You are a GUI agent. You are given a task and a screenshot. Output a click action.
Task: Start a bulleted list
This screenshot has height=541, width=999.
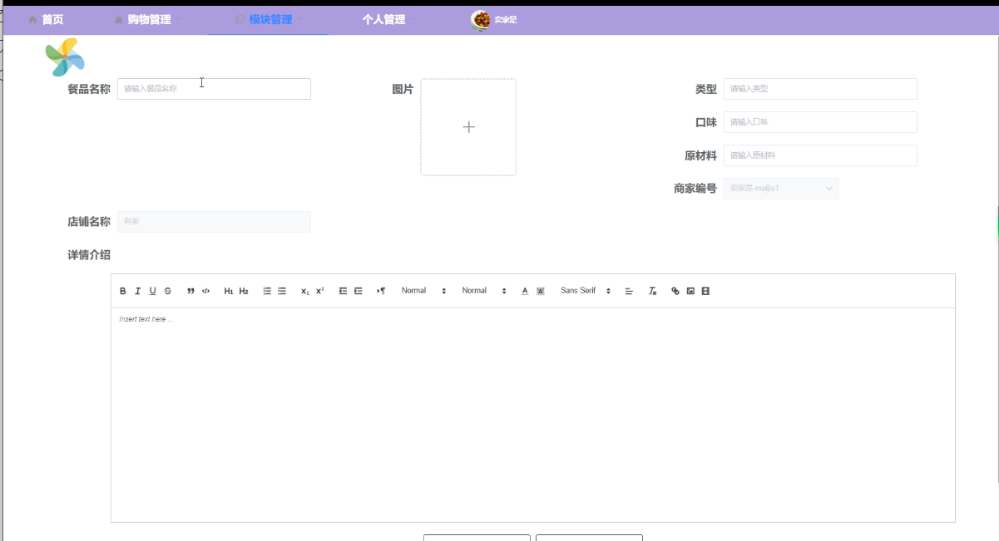(x=282, y=291)
